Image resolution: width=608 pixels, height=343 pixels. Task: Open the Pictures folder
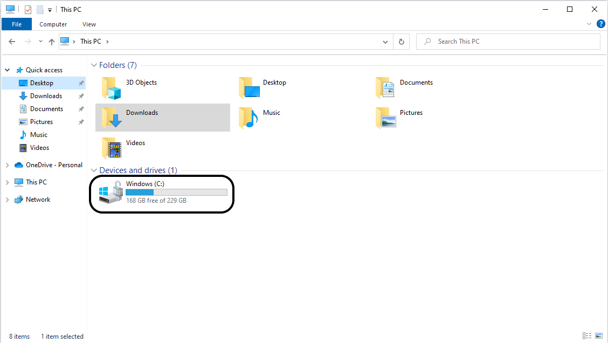point(411,112)
